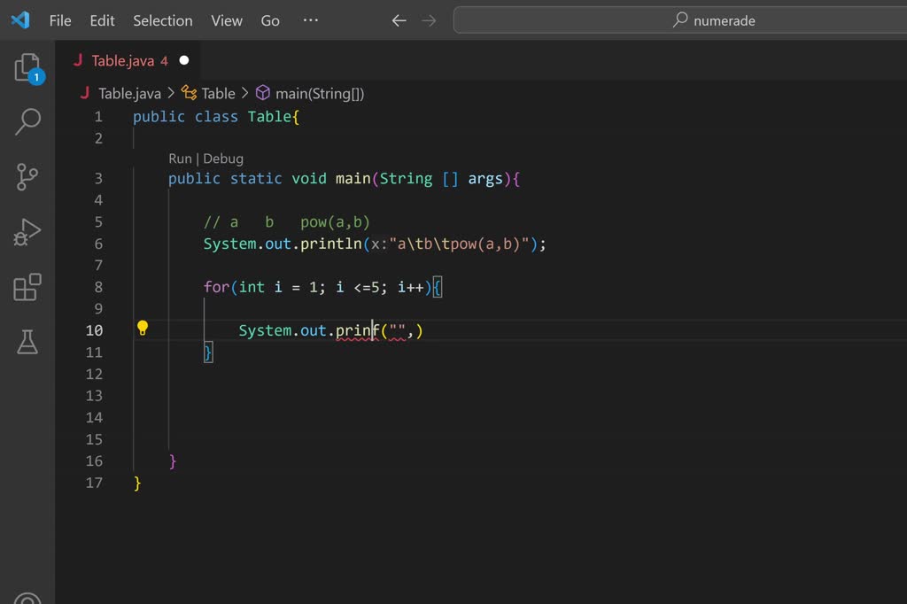907x604 pixels.
Task: Open the Explorer view in activity bar
Action: pyautogui.click(x=27, y=68)
